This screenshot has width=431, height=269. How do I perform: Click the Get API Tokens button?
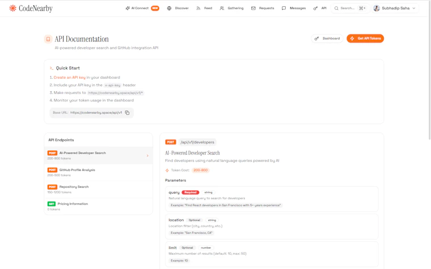click(x=365, y=39)
